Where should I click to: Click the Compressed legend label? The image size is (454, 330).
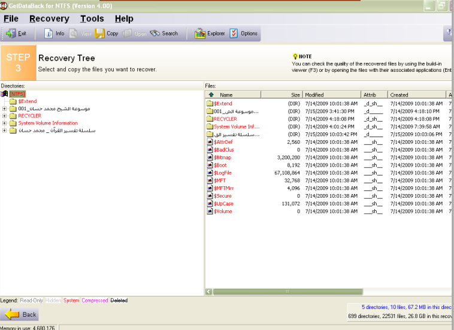tap(95, 301)
